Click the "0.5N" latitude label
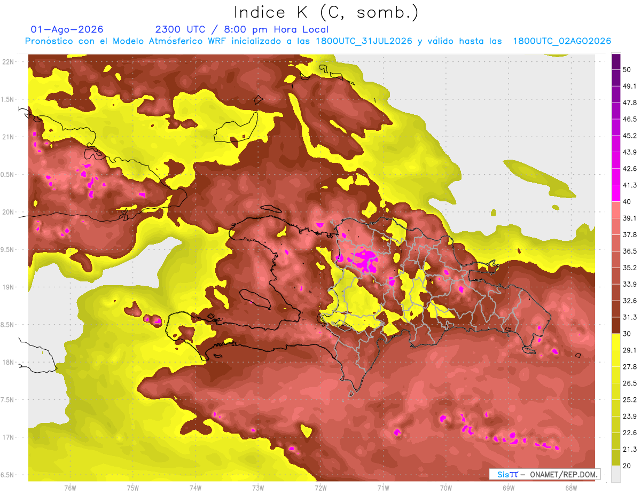The image size is (641, 495). point(8,175)
